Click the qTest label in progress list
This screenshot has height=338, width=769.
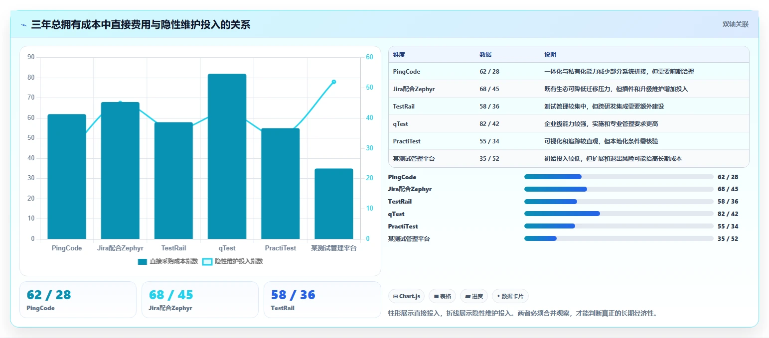396,214
